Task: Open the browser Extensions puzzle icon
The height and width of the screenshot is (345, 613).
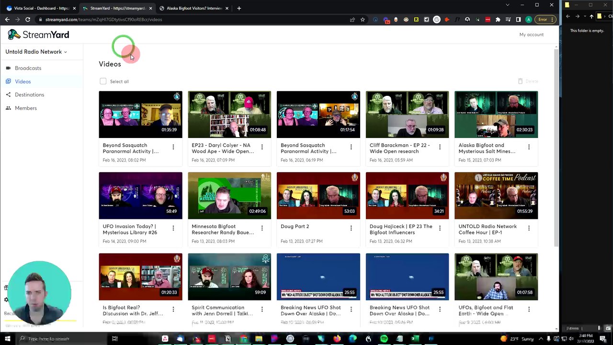Action: [498, 20]
